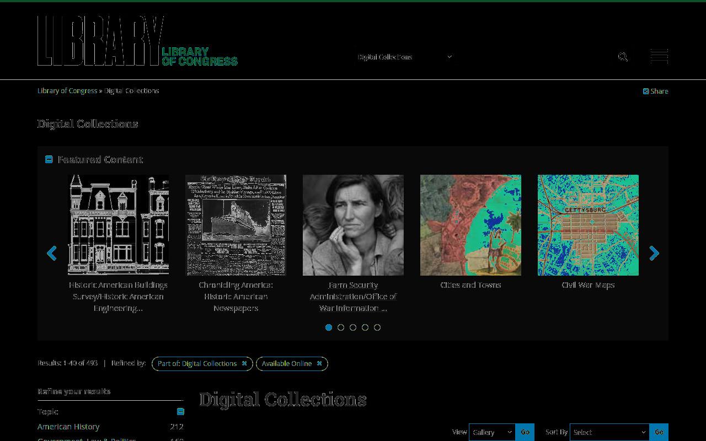Select the fourth carousel page dot
Screen dimensions: 706x441
365,327
